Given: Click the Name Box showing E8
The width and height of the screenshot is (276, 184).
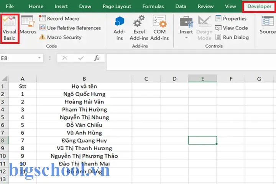Looking at the screenshot, I should tap(18, 58).
